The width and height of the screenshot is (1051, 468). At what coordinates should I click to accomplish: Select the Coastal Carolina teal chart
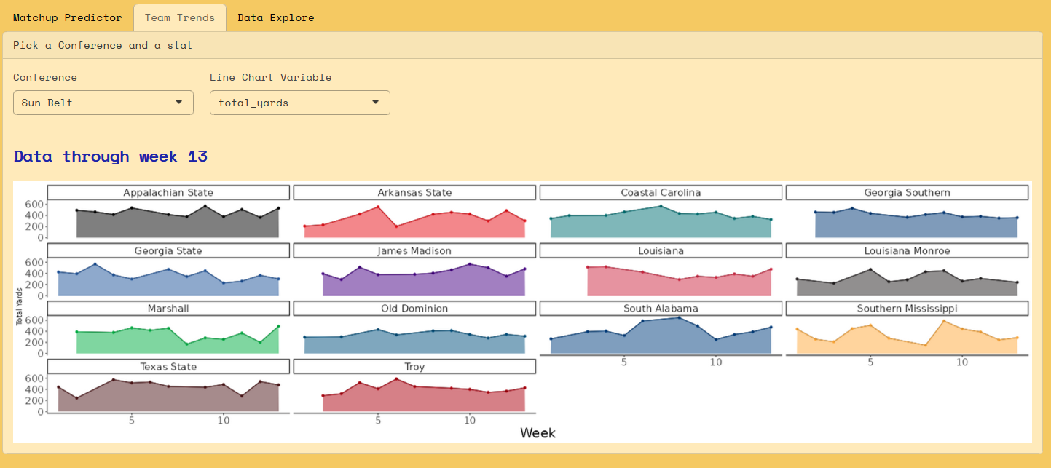pos(661,226)
